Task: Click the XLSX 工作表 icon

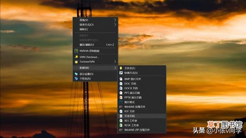Action: [x=121, y=125]
